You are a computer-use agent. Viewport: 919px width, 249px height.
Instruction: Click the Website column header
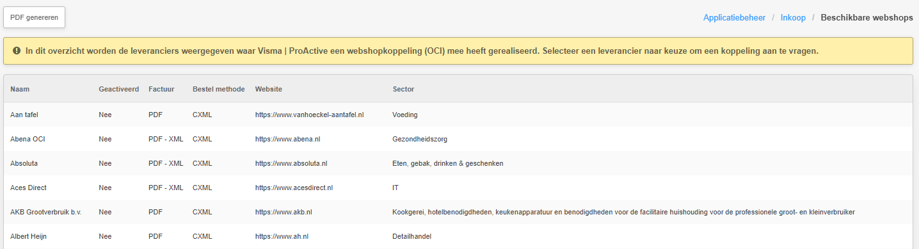(268, 89)
